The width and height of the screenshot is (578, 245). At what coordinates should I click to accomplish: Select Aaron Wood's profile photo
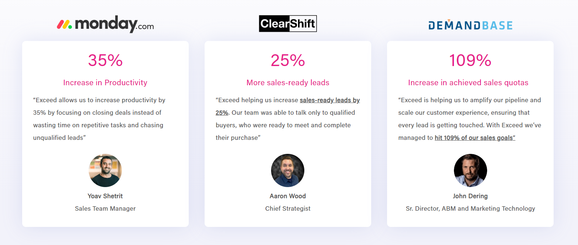point(288,170)
